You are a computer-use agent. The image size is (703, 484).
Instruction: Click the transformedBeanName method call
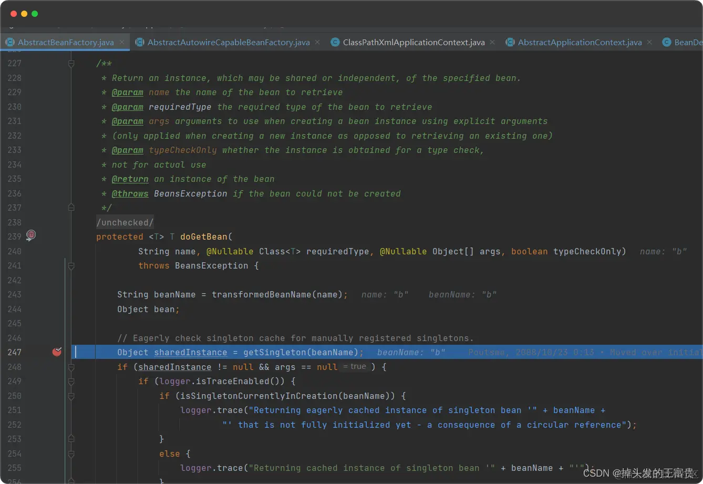pyautogui.click(x=262, y=295)
